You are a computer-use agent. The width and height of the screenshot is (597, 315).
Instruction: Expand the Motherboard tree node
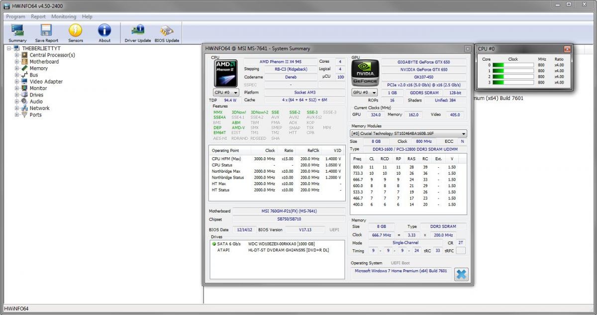(x=17, y=62)
